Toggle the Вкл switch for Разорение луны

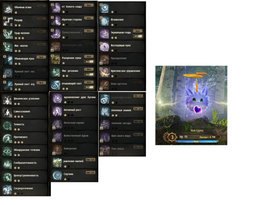pos(89,62)
